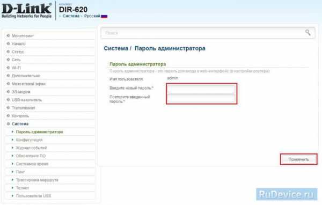Click the admin username value

coord(173,78)
